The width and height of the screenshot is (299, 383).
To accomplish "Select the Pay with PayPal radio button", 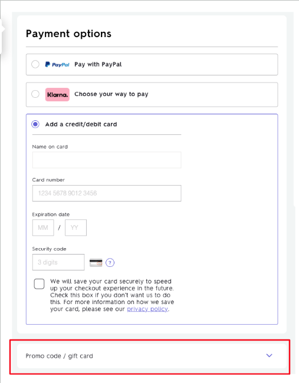I will [x=35, y=64].
